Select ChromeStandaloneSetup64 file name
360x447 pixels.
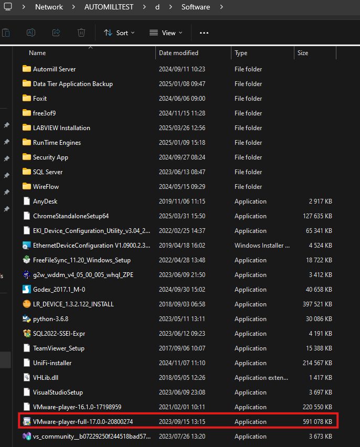[71, 216]
